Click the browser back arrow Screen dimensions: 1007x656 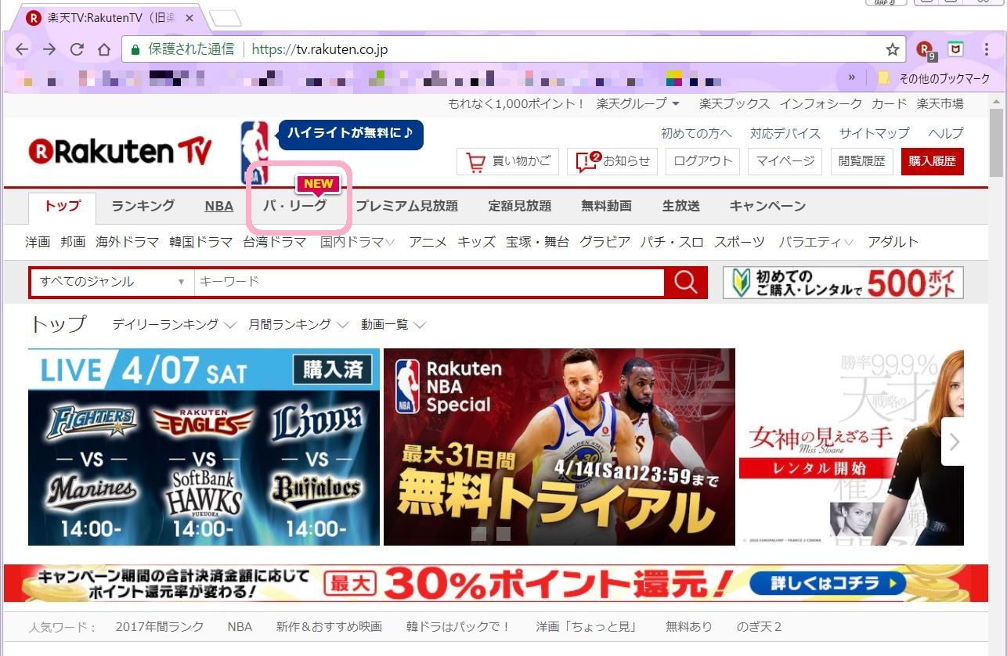21,49
